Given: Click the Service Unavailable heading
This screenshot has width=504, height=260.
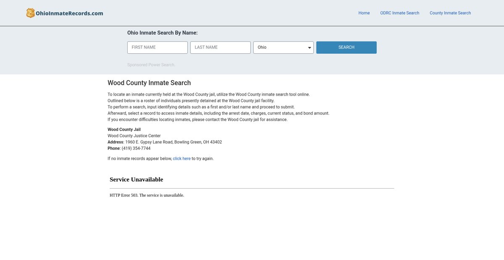Looking at the screenshot, I should coord(136,179).
